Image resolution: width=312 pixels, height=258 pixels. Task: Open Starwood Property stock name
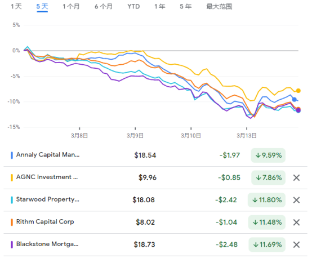(47, 199)
